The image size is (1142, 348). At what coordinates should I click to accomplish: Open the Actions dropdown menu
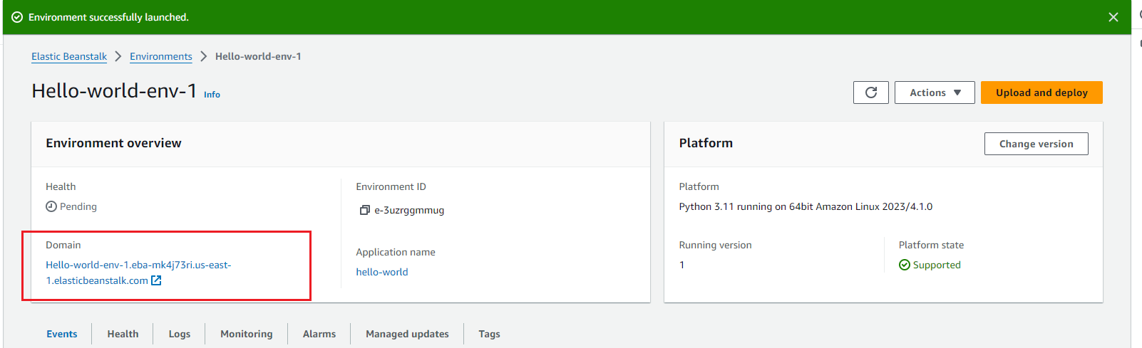pyautogui.click(x=935, y=93)
